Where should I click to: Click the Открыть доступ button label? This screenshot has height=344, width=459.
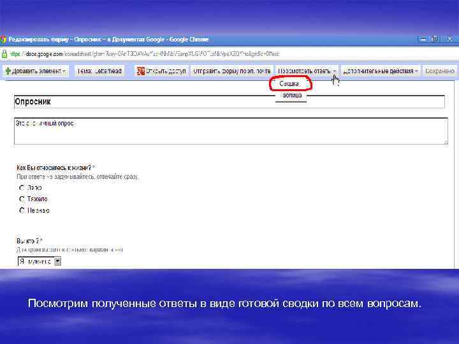point(166,71)
